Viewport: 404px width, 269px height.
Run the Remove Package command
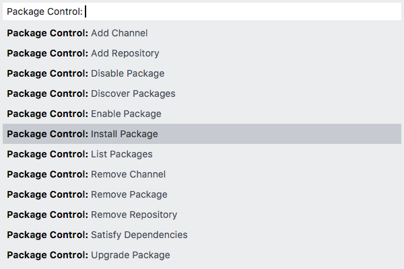(202, 194)
